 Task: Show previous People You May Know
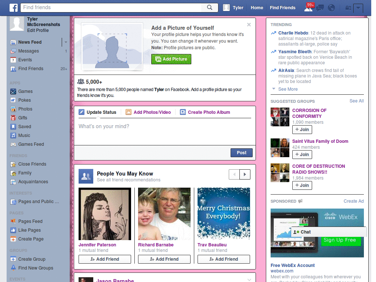click(234, 174)
